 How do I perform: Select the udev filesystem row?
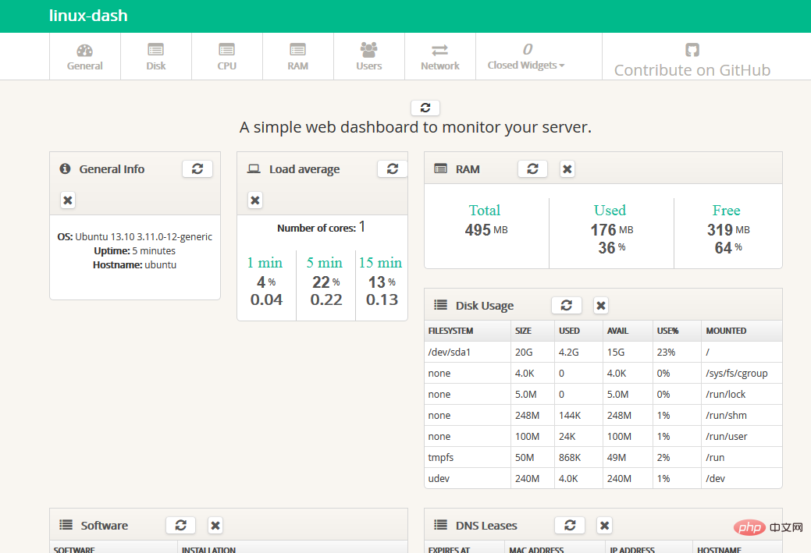click(603, 479)
